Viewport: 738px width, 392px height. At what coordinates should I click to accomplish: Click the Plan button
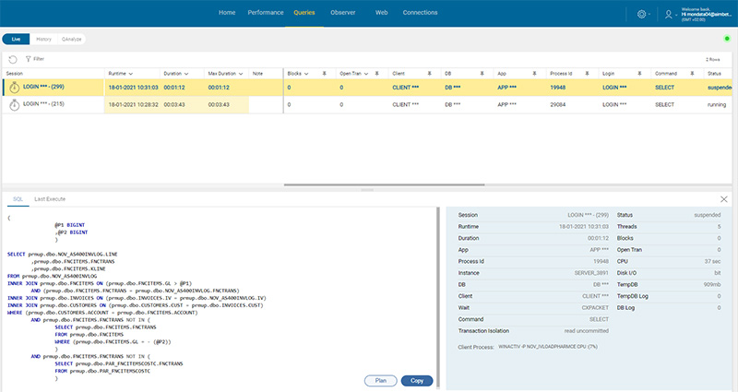[381, 381]
